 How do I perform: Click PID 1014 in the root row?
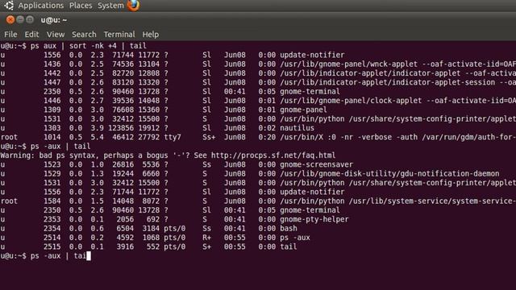pos(52,137)
